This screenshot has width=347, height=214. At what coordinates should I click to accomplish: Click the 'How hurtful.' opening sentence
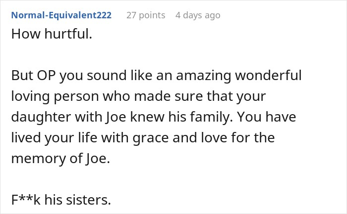pyautogui.click(x=52, y=34)
